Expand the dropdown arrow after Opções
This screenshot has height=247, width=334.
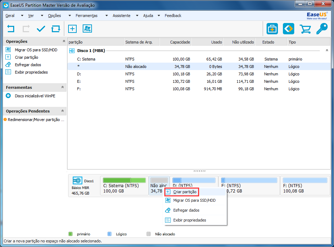point(70,16)
